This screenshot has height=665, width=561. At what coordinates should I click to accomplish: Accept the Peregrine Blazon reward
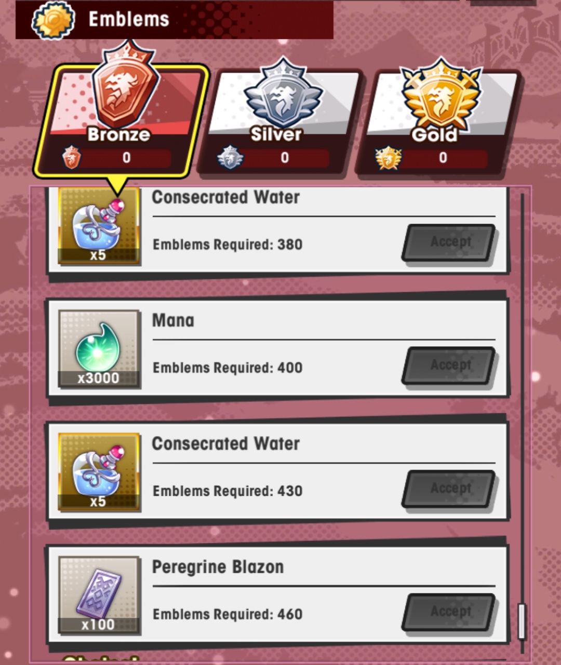449,612
